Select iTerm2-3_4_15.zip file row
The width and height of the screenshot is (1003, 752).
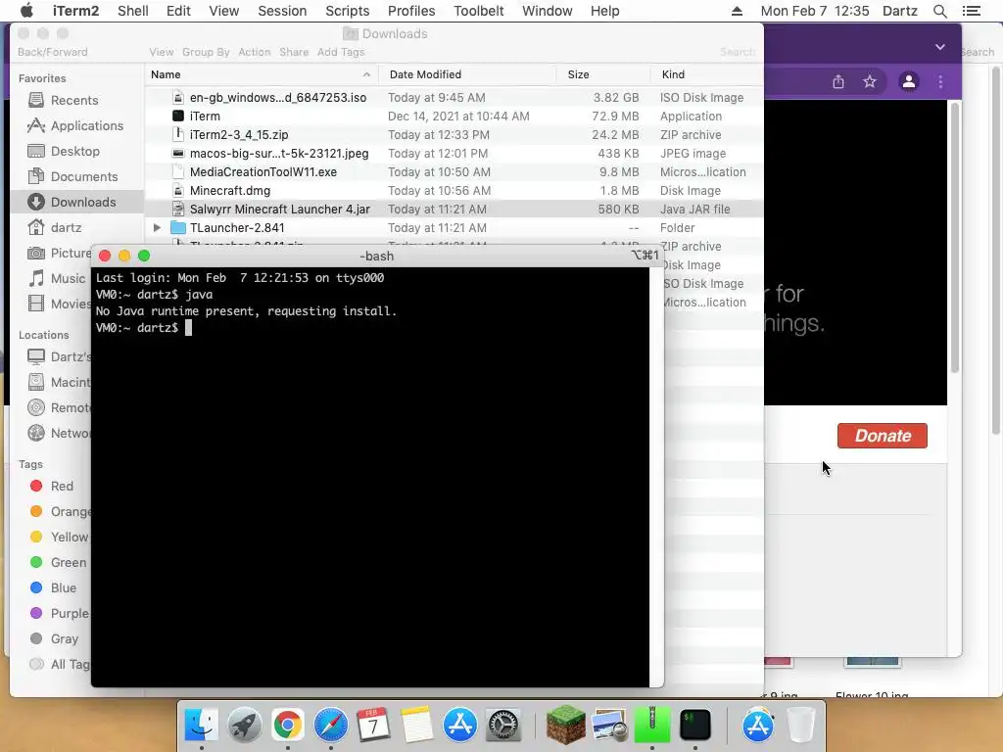[454, 135]
